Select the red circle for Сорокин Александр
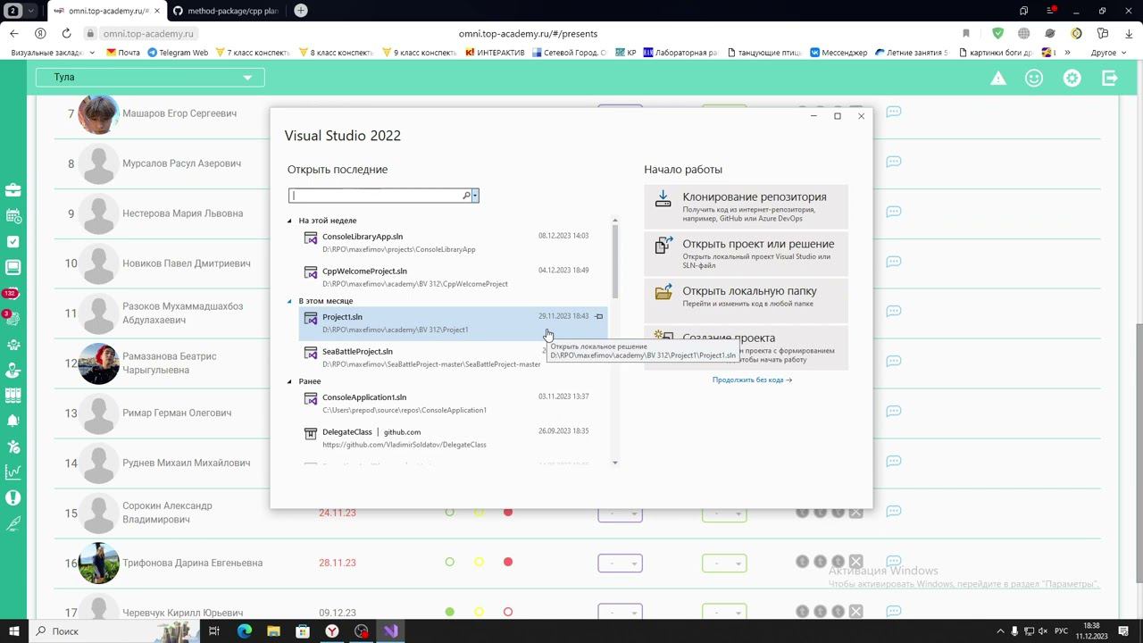 pyautogui.click(x=508, y=512)
